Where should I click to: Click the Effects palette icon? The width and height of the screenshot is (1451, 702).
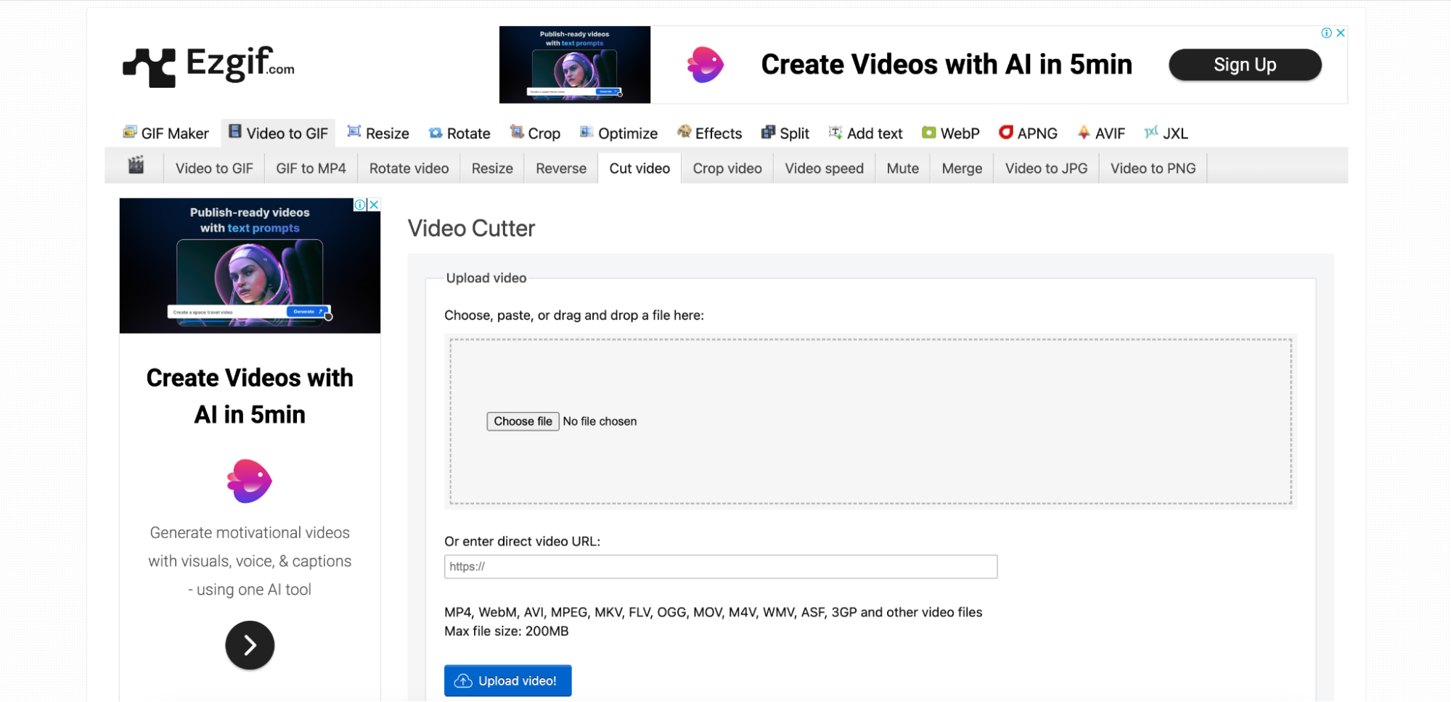684,132
